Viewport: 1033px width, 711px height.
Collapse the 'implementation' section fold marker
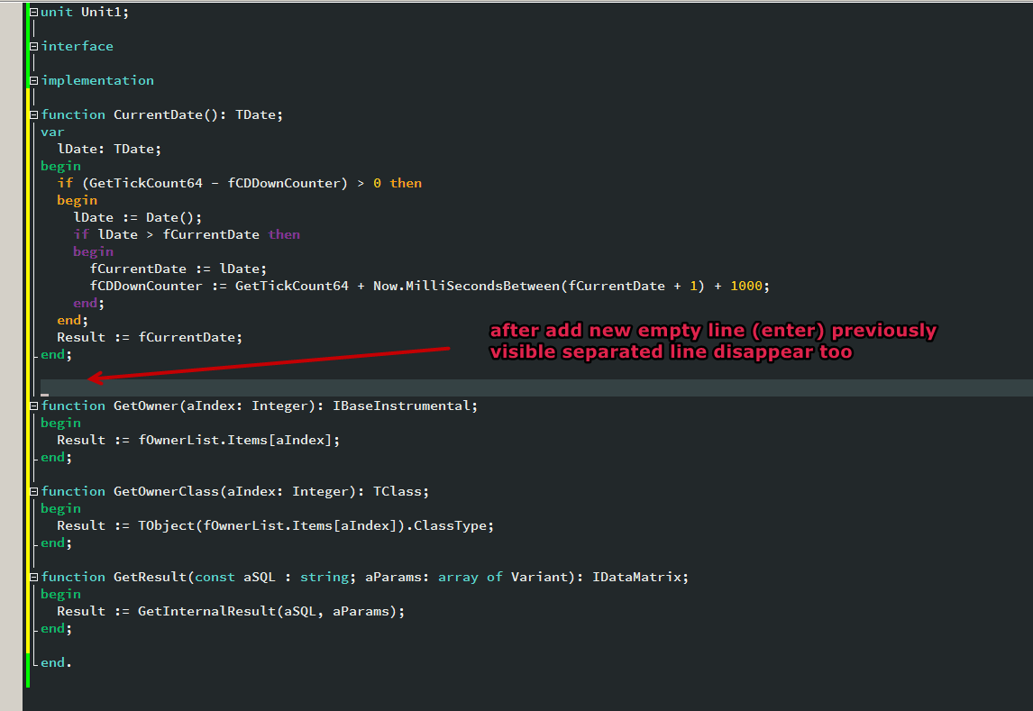tap(33, 81)
